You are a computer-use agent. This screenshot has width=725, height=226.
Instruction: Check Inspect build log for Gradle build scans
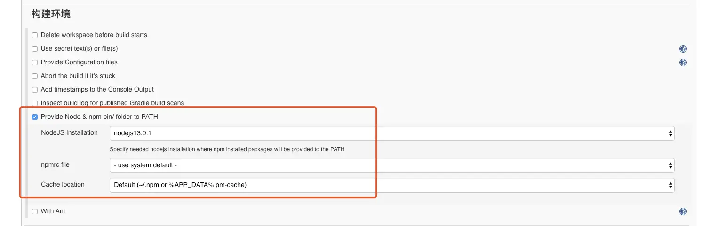(x=35, y=103)
